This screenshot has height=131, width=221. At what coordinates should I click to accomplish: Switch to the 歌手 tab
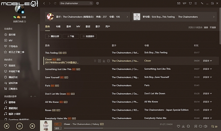point(98,26)
